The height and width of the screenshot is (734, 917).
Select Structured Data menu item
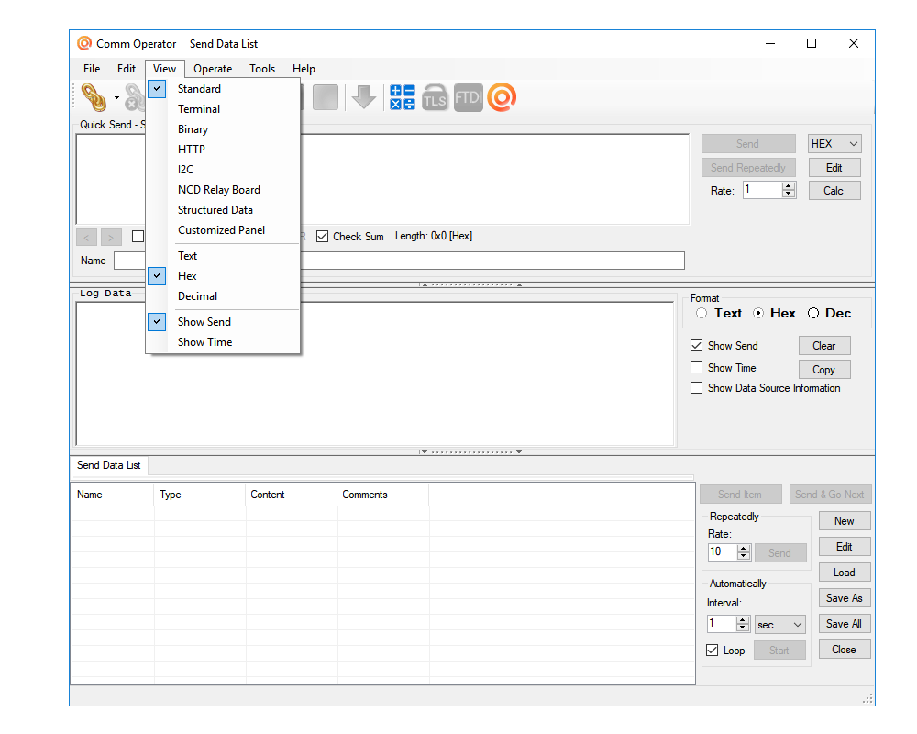coord(223,210)
